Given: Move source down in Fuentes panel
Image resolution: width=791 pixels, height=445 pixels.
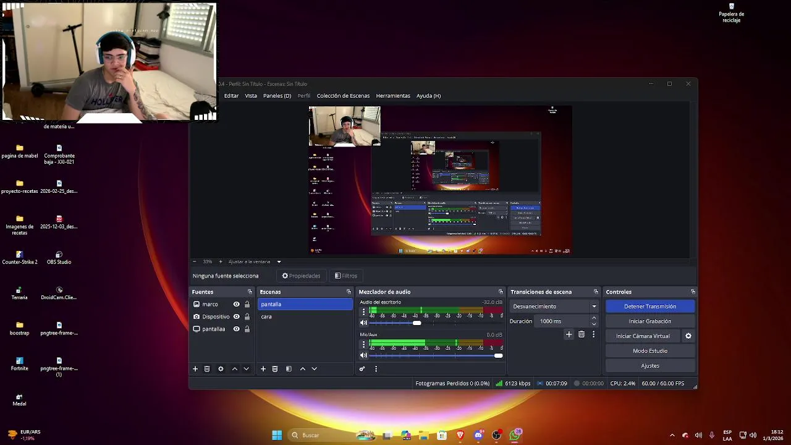Looking at the screenshot, I should tap(246, 369).
